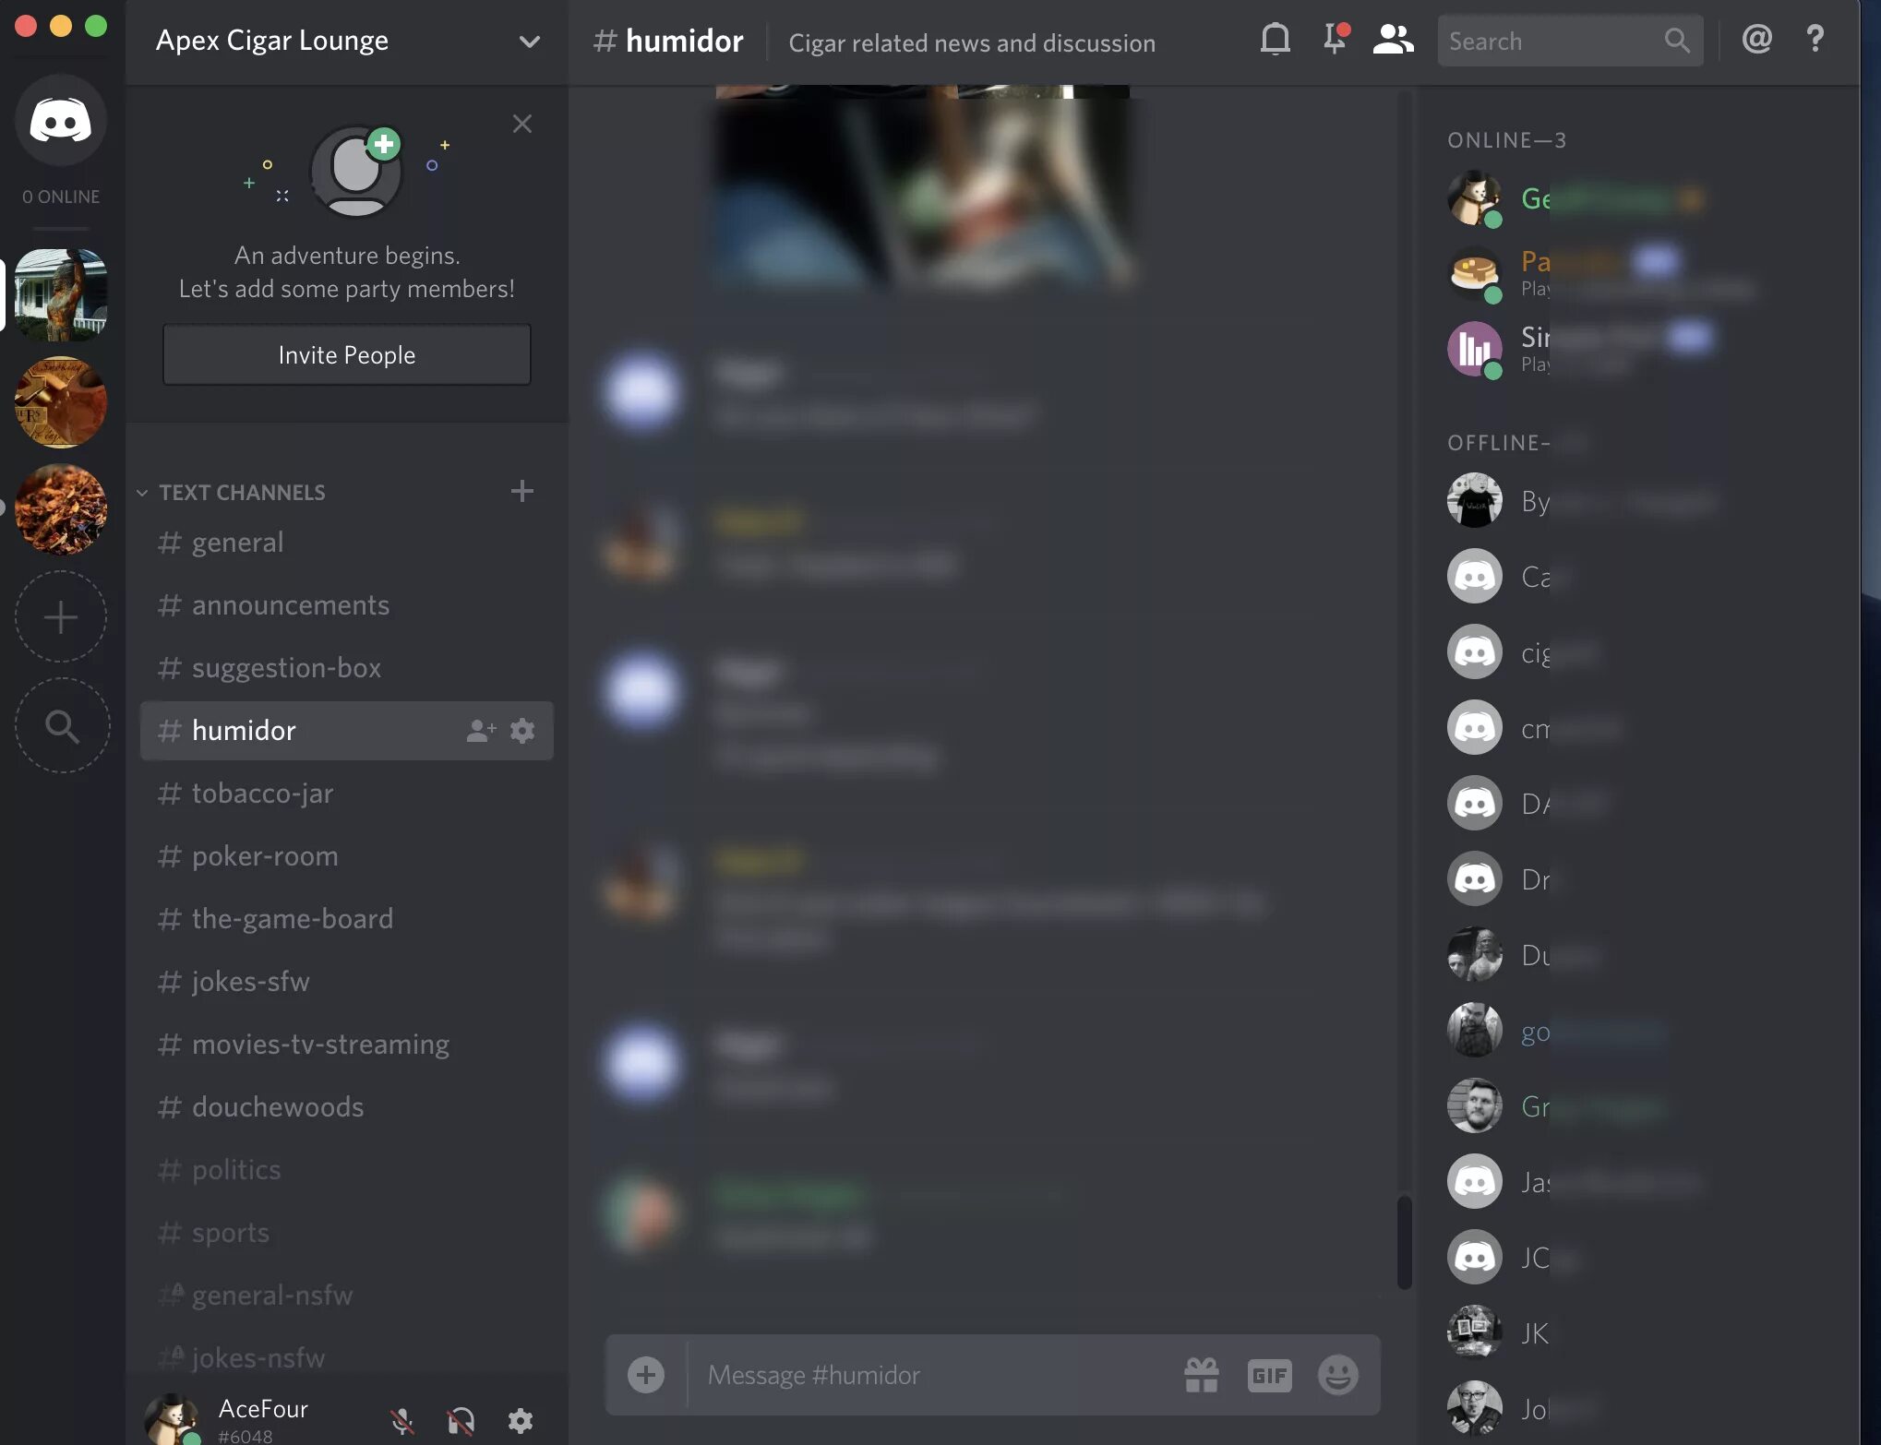Open the GIF picker
1881x1445 pixels.
[x=1269, y=1375]
